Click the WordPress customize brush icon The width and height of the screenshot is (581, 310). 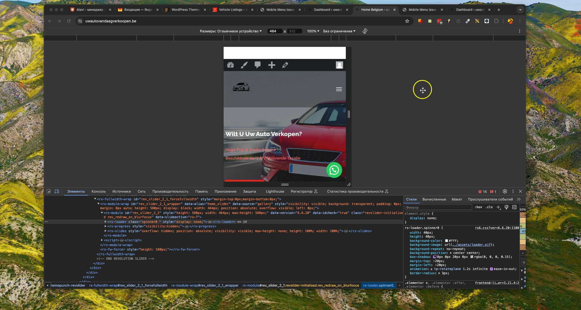[244, 65]
